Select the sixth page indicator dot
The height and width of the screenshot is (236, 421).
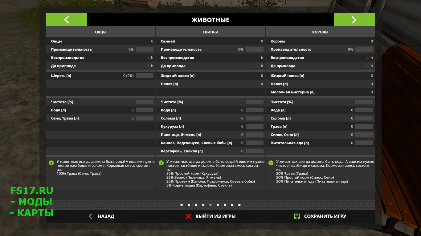point(218,205)
